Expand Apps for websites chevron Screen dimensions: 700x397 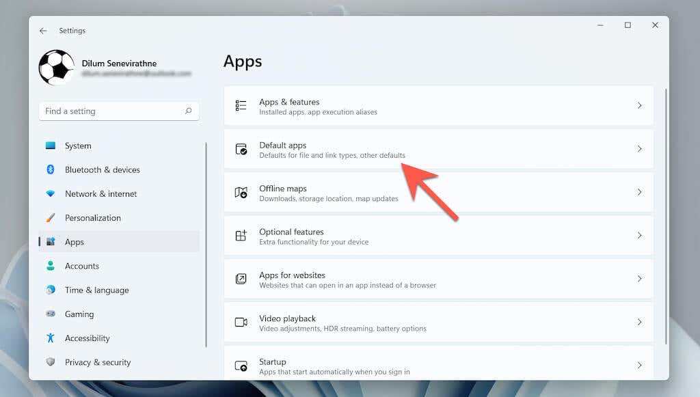[x=639, y=278]
